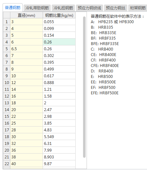Screen dimensions: 147x170
Task: Click the weight cell 0.302
Action: point(59,55)
